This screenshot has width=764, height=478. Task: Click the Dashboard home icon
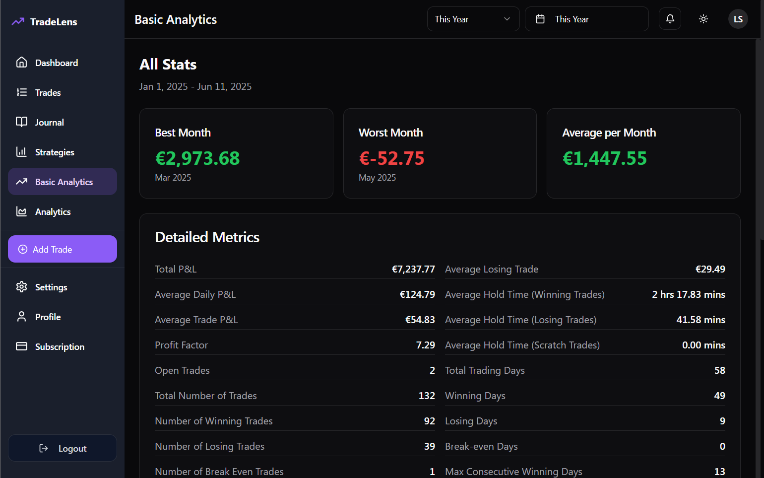(21, 63)
